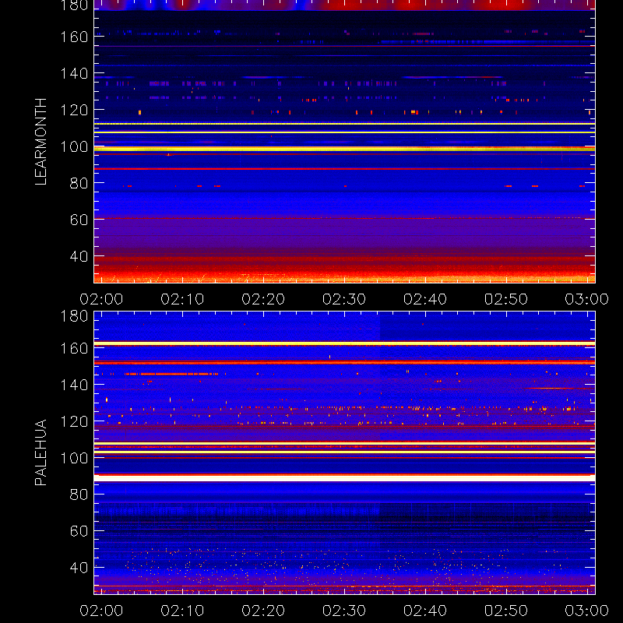The image size is (623, 623).
Task: Pick the 100 frequency label on Palehua plot
Action: pyautogui.click(x=74, y=458)
